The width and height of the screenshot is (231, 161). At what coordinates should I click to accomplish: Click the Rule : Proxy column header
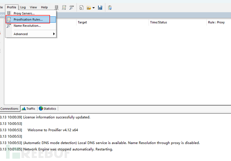point(216,22)
